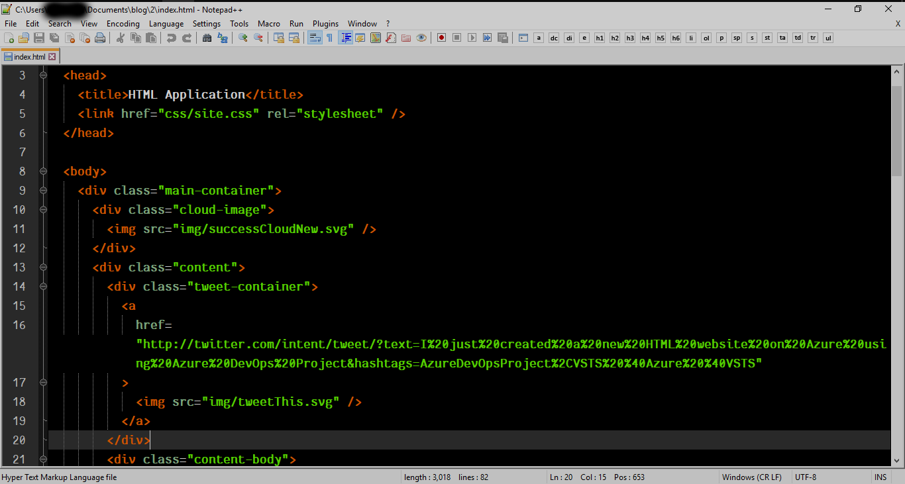Toggle Show All Characters pilcrow icon
The image size is (905, 484).
(329, 38)
